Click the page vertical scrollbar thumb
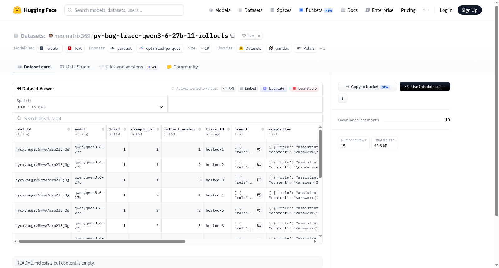This screenshot has height=268, width=499. pyautogui.click(x=497, y=110)
